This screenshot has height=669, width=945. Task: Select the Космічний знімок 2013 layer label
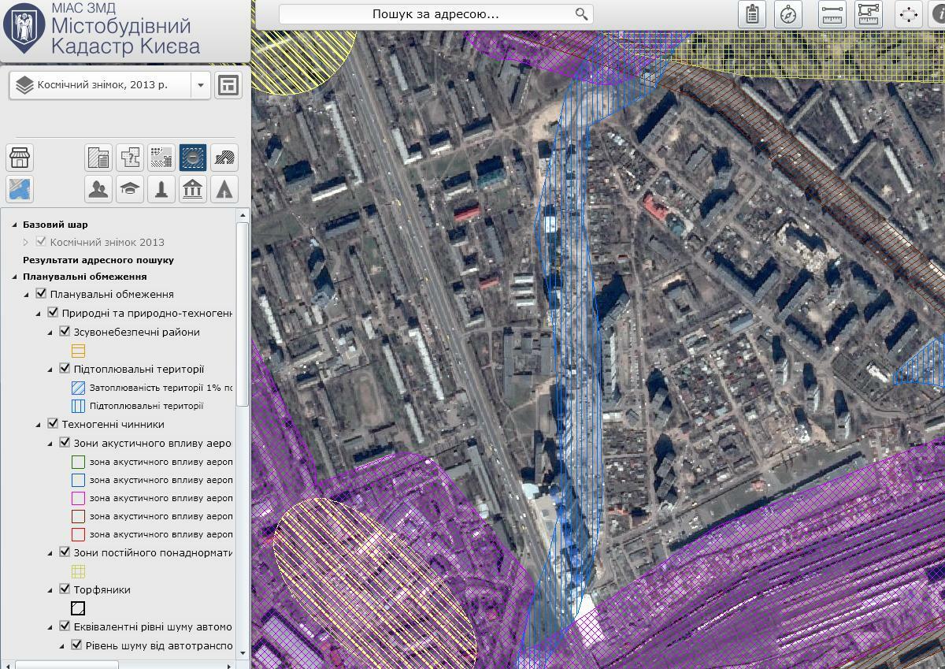coord(107,242)
